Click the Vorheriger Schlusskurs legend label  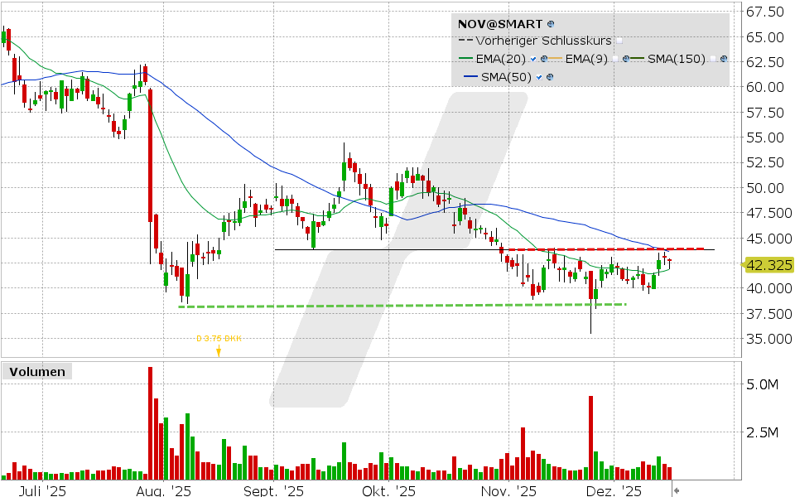pyautogui.click(x=542, y=41)
